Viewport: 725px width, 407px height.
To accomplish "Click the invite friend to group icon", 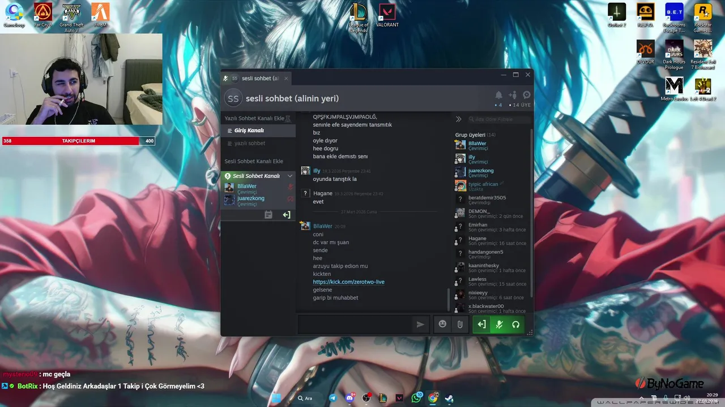I will [513, 95].
